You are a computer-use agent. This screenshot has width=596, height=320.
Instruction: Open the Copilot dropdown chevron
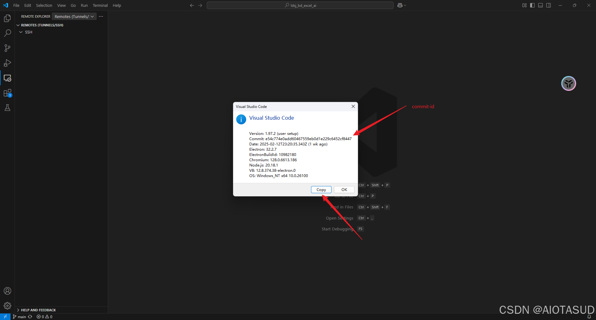click(405, 5)
